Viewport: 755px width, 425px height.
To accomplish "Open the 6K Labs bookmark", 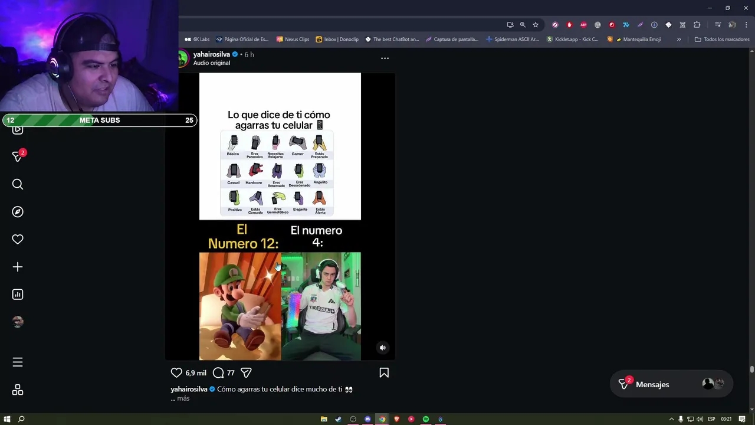I will [x=197, y=40].
